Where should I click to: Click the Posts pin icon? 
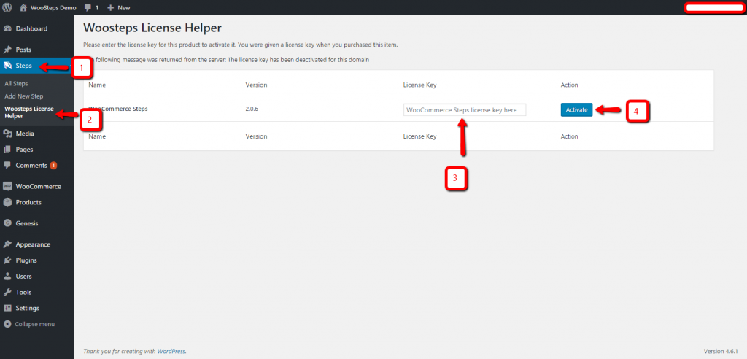point(7,50)
